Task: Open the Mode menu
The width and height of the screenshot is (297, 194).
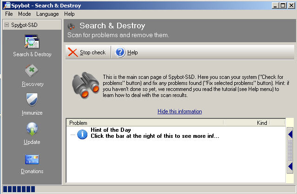Action: tap(25, 14)
